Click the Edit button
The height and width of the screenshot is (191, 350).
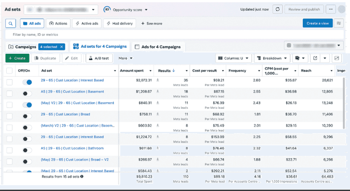(72, 58)
